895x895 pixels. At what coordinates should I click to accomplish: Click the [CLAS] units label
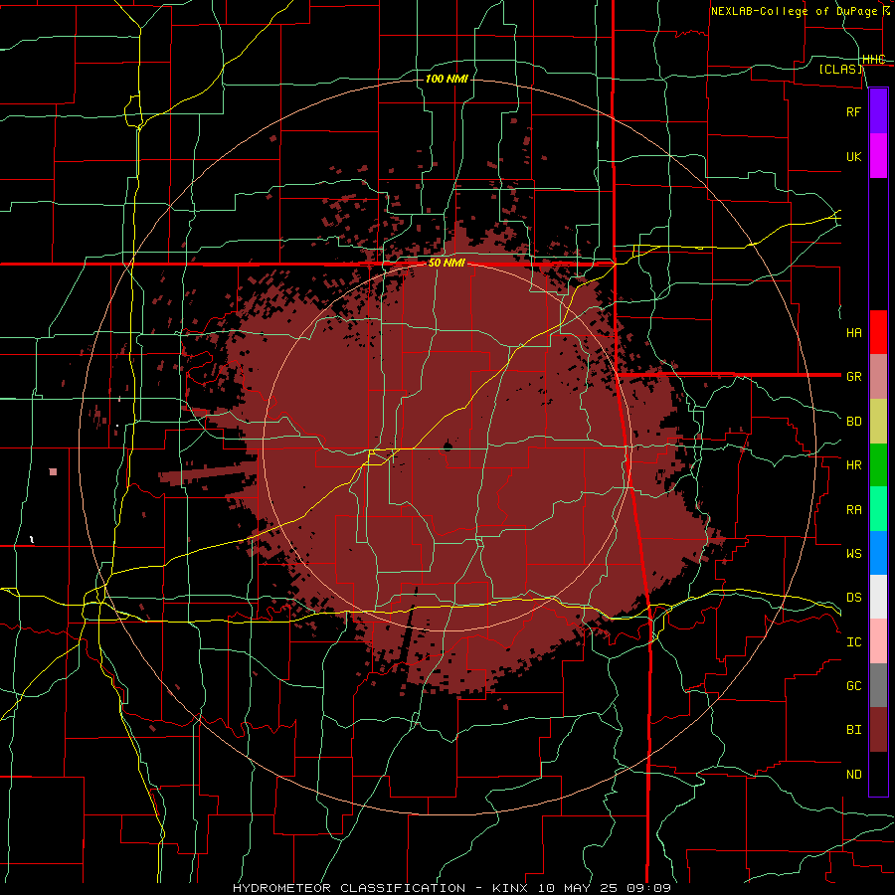pyautogui.click(x=840, y=69)
